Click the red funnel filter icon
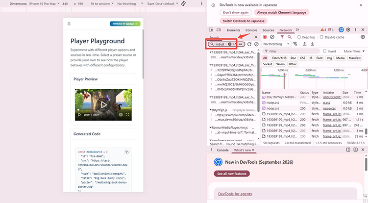The image size is (368, 203). 282,37
